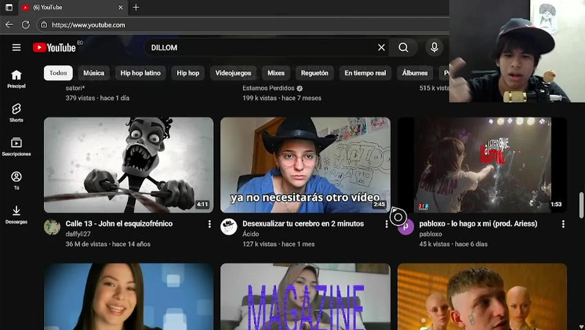Visit Ácido channel name link
Viewport: 585px width, 330px height.
point(251,234)
